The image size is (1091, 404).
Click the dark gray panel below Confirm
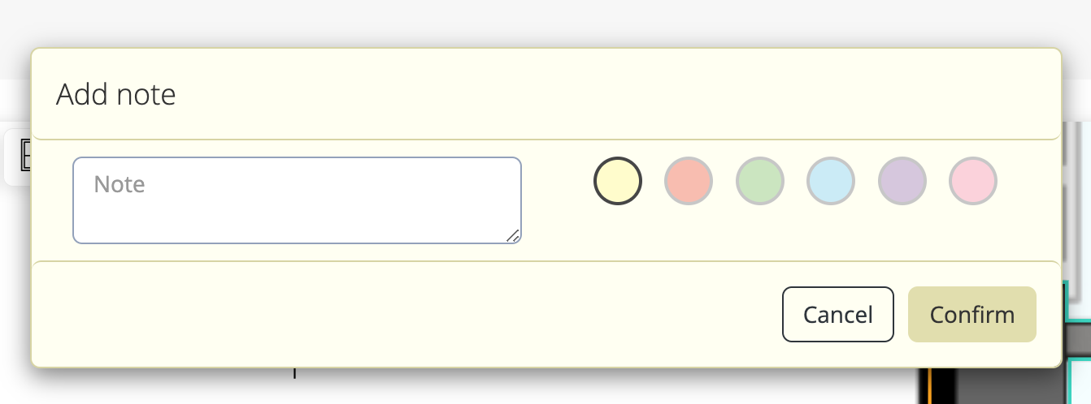(x=1008, y=386)
